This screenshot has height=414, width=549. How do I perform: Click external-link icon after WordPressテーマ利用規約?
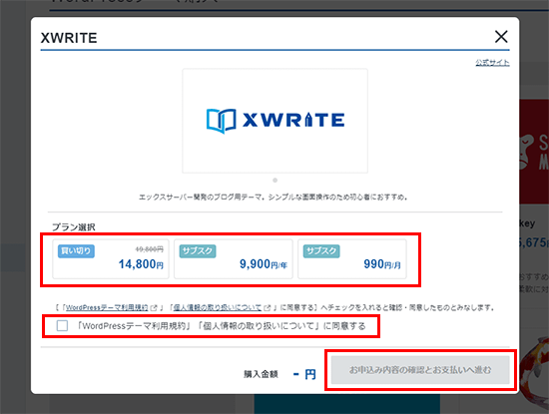click(x=154, y=308)
